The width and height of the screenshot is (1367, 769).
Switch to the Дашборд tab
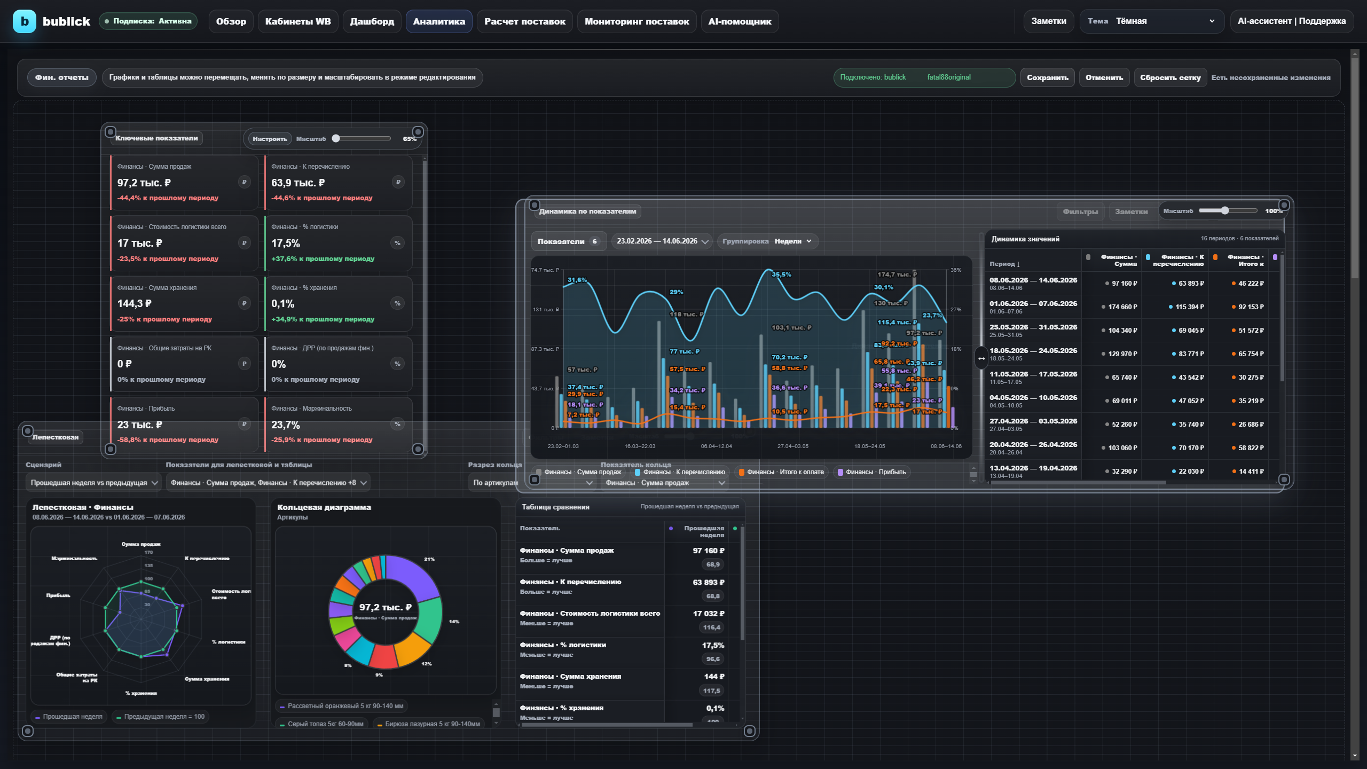point(372,21)
